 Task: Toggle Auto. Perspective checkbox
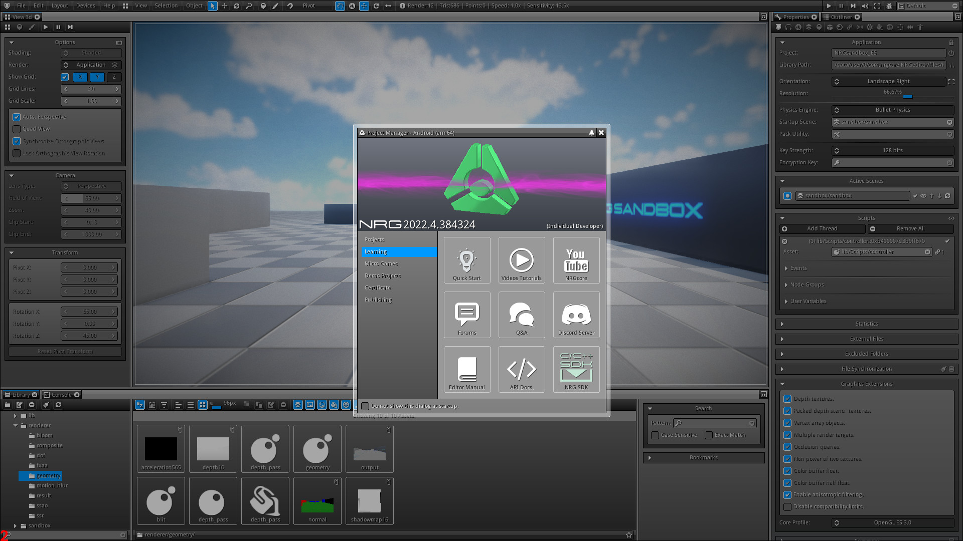tap(17, 117)
